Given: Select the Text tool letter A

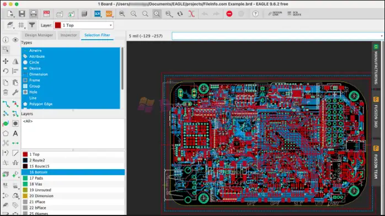Looking at the screenshot, I should click(x=15, y=133).
